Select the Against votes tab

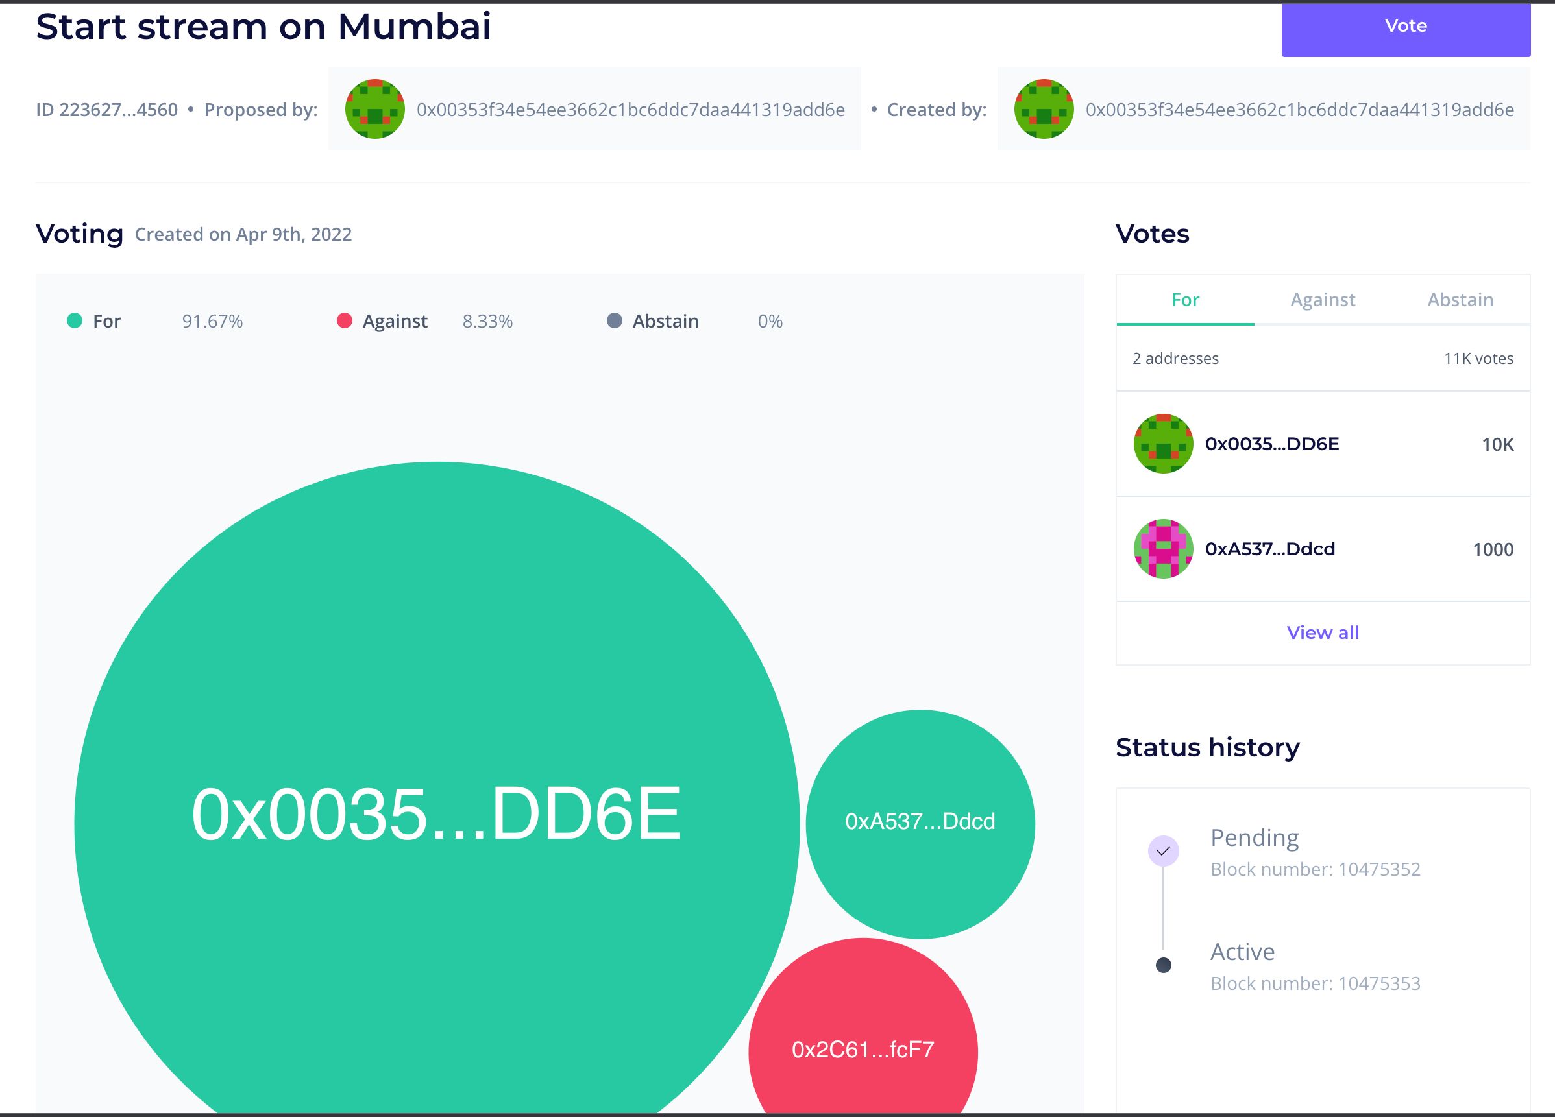click(1322, 300)
